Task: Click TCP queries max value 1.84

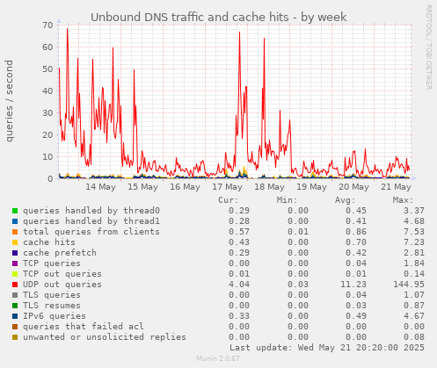Action: click(x=414, y=263)
